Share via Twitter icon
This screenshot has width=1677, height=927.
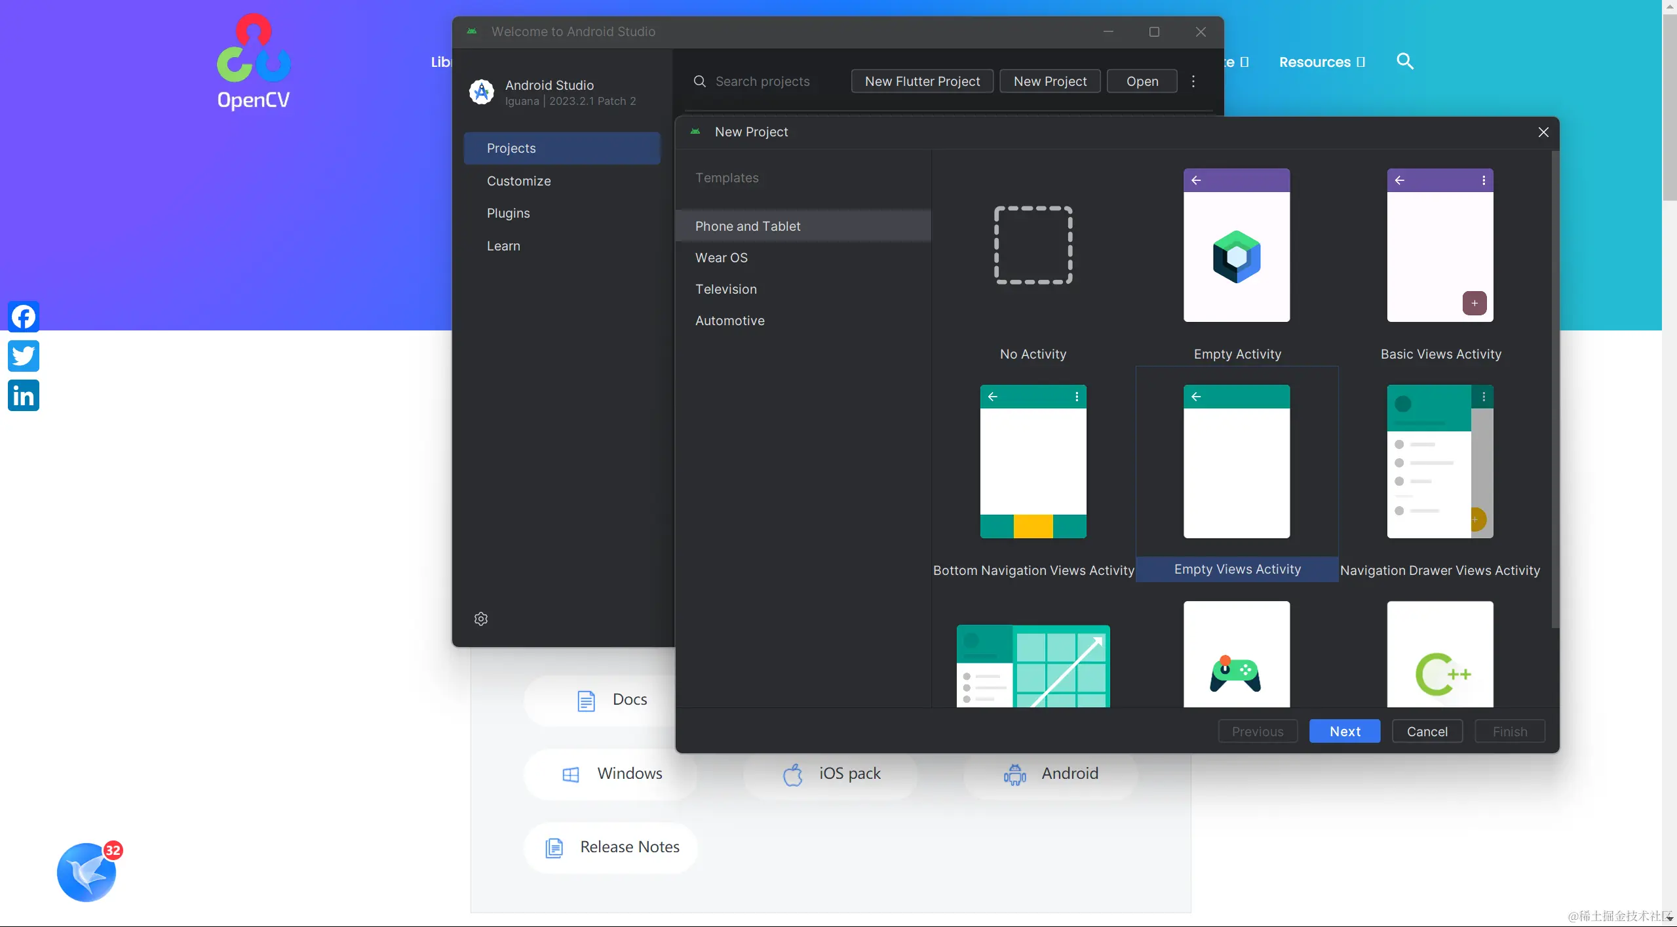pos(24,356)
